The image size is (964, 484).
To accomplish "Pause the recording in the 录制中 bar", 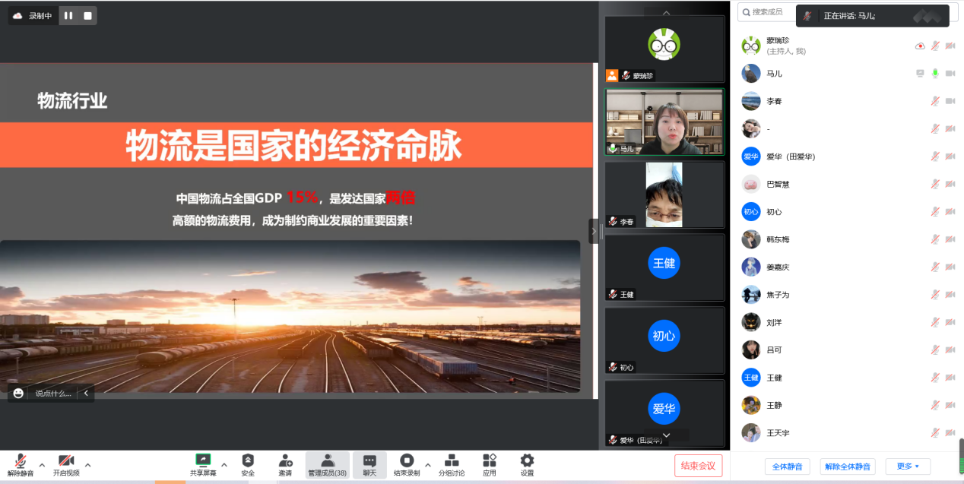I will [x=68, y=15].
